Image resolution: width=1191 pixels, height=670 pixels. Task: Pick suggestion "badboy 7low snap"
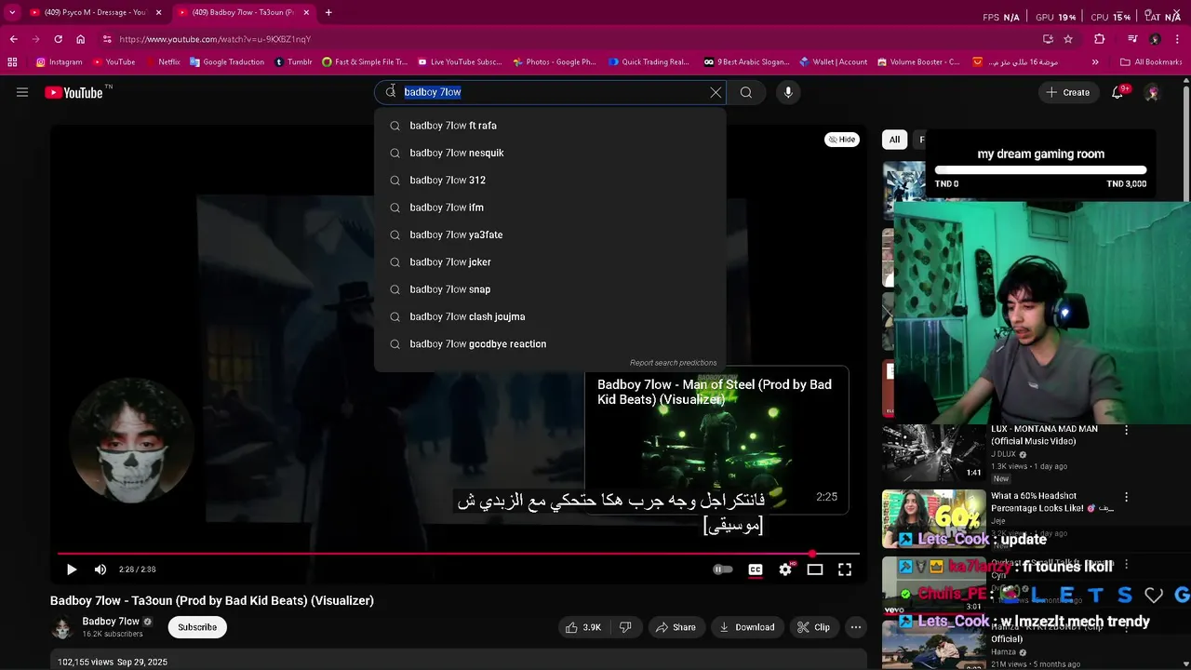coord(550,289)
